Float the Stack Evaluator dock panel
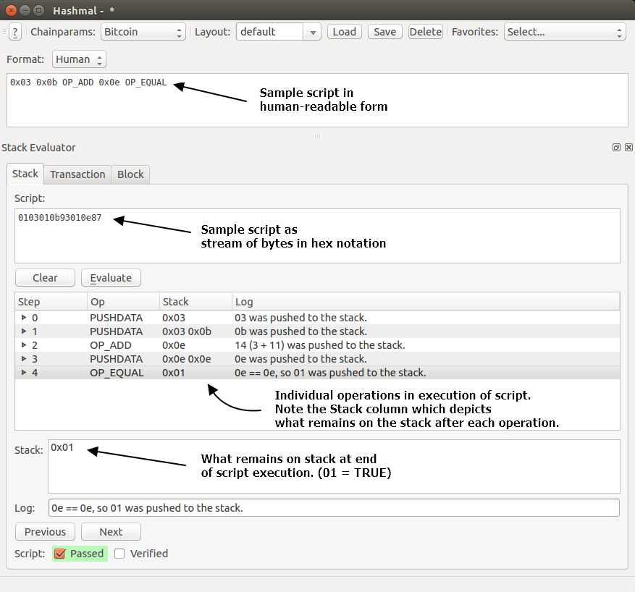The width and height of the screenshot is (635, 592). click(616, 148)
